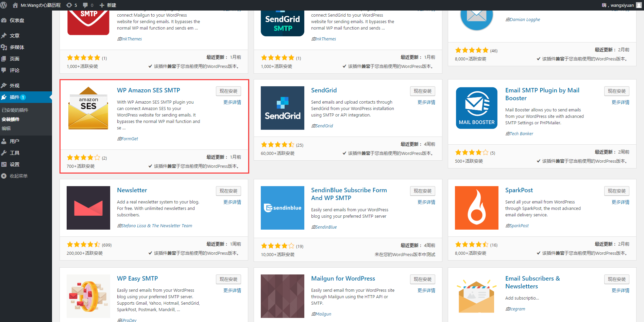Collapse the sidebar with 收起菜单
This screenshot has width=644, height=322.
pyautogui.click(x=18, y=176)
